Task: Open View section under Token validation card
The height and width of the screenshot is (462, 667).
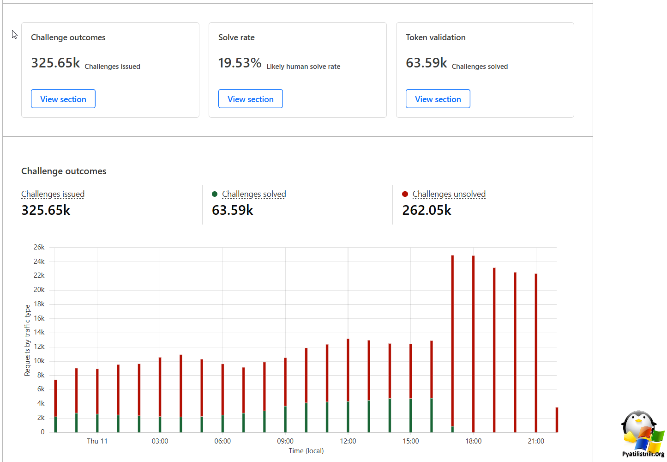Action: pyautogui.click(x=438, y=99)
